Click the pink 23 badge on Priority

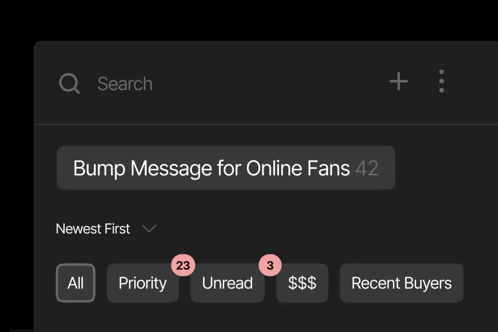pos(183,265)
